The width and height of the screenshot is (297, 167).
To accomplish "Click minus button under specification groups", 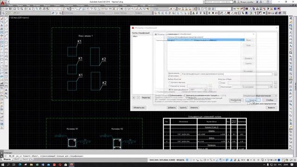I will (138, 97).
